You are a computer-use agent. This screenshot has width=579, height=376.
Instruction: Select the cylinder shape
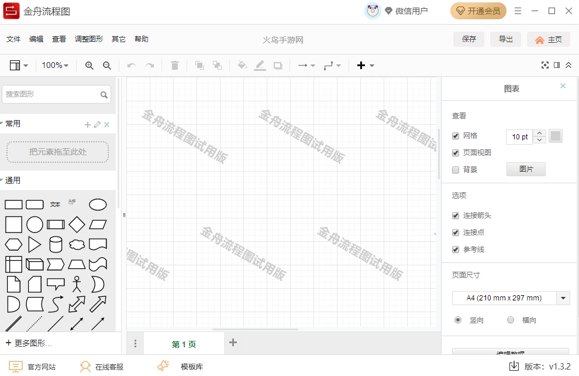[56, 244]
